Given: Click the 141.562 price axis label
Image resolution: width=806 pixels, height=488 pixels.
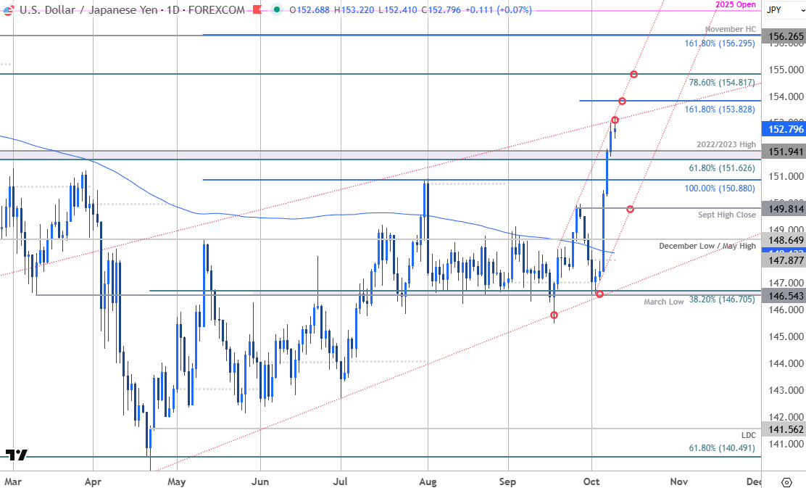Looking at the screenshot, I should click(x=784, y=429).
